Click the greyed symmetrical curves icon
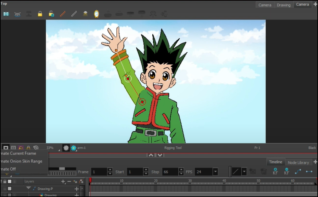The width and height of the screenshot is (318, 197). pyautogui.click(x=153, y=14)
